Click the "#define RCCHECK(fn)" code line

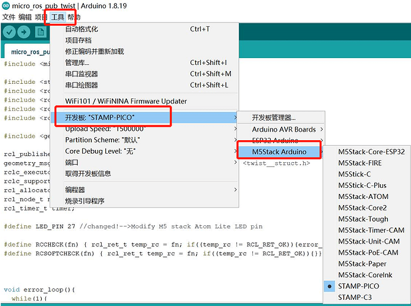pyautogui.click(x=162, y=245)
